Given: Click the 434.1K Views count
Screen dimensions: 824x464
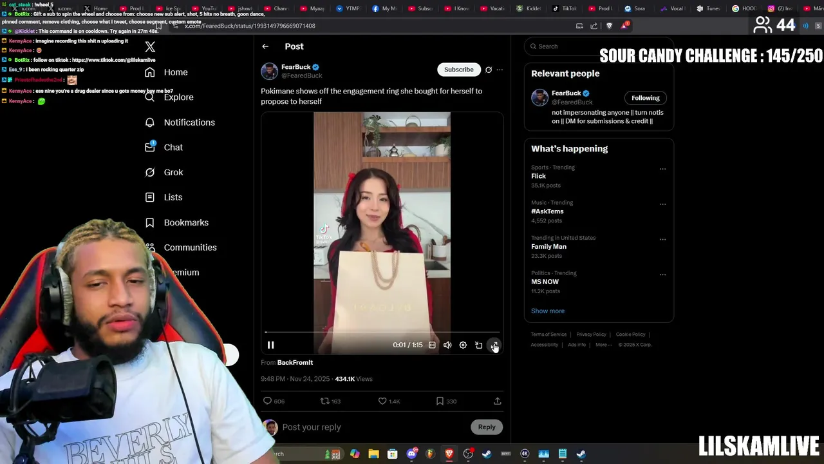Looking at the screenshot, I should (x=353, y=379).
